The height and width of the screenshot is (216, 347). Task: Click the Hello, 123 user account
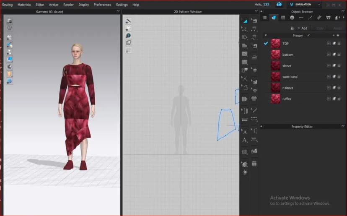coord(262,5)
